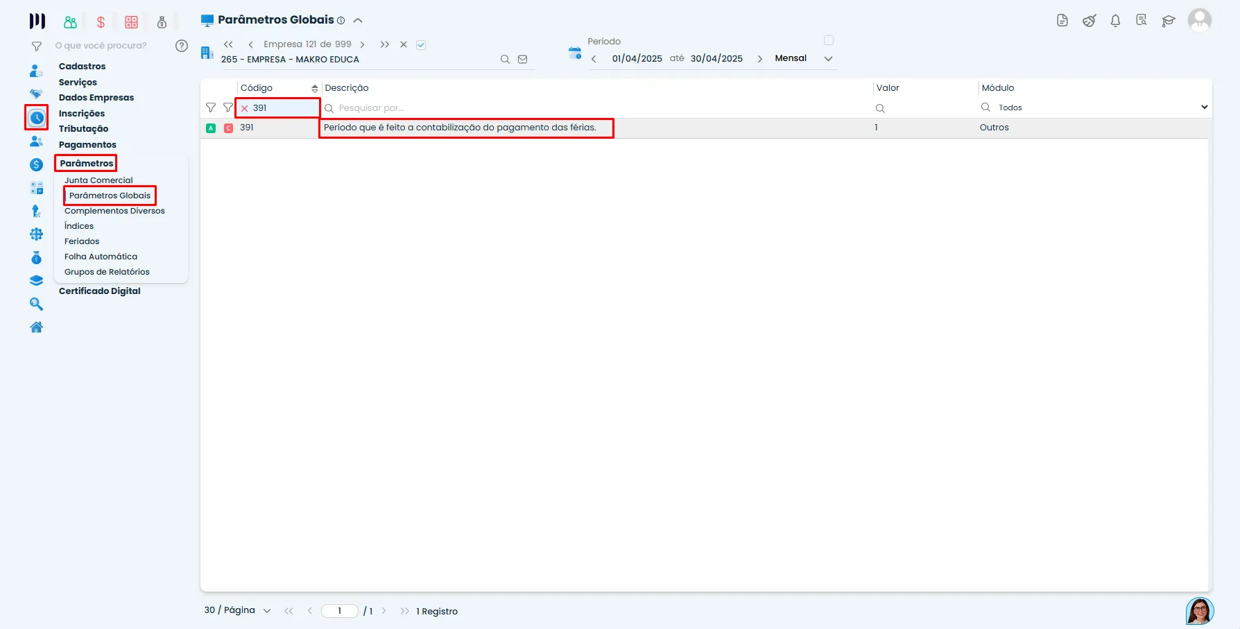Click the blue dollar circle sidebar icon
This screenshot has width=1240, height=629.
[x=37, y=164]
